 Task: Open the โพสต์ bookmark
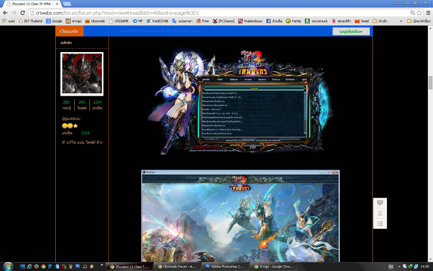(x=362, y=21)
